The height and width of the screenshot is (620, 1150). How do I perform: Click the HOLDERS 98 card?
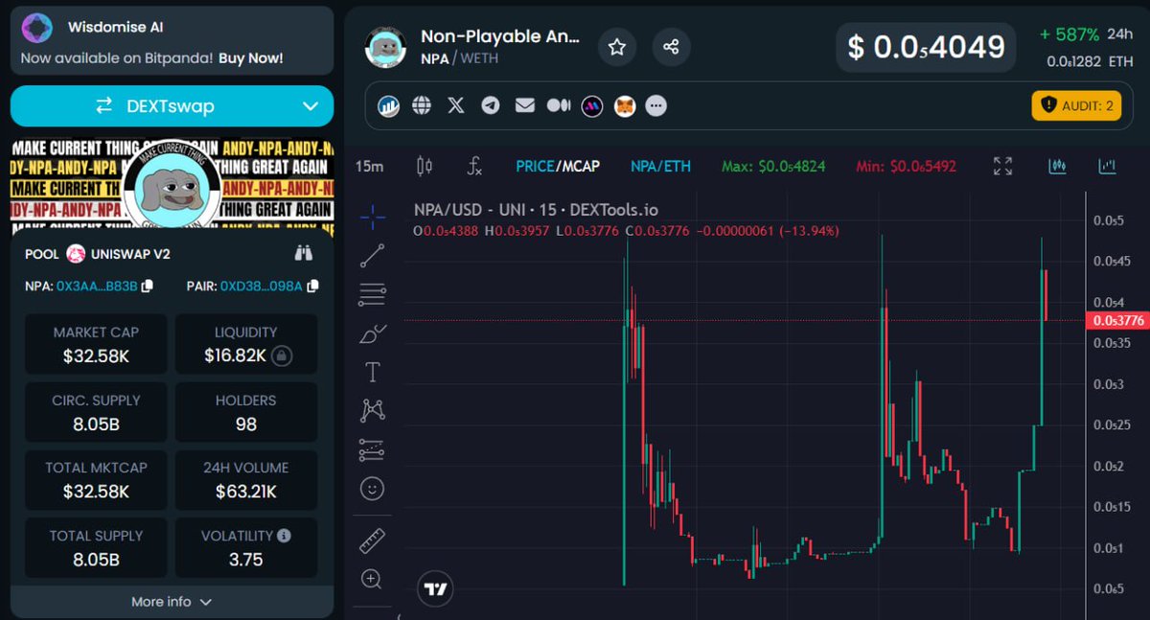246,412
